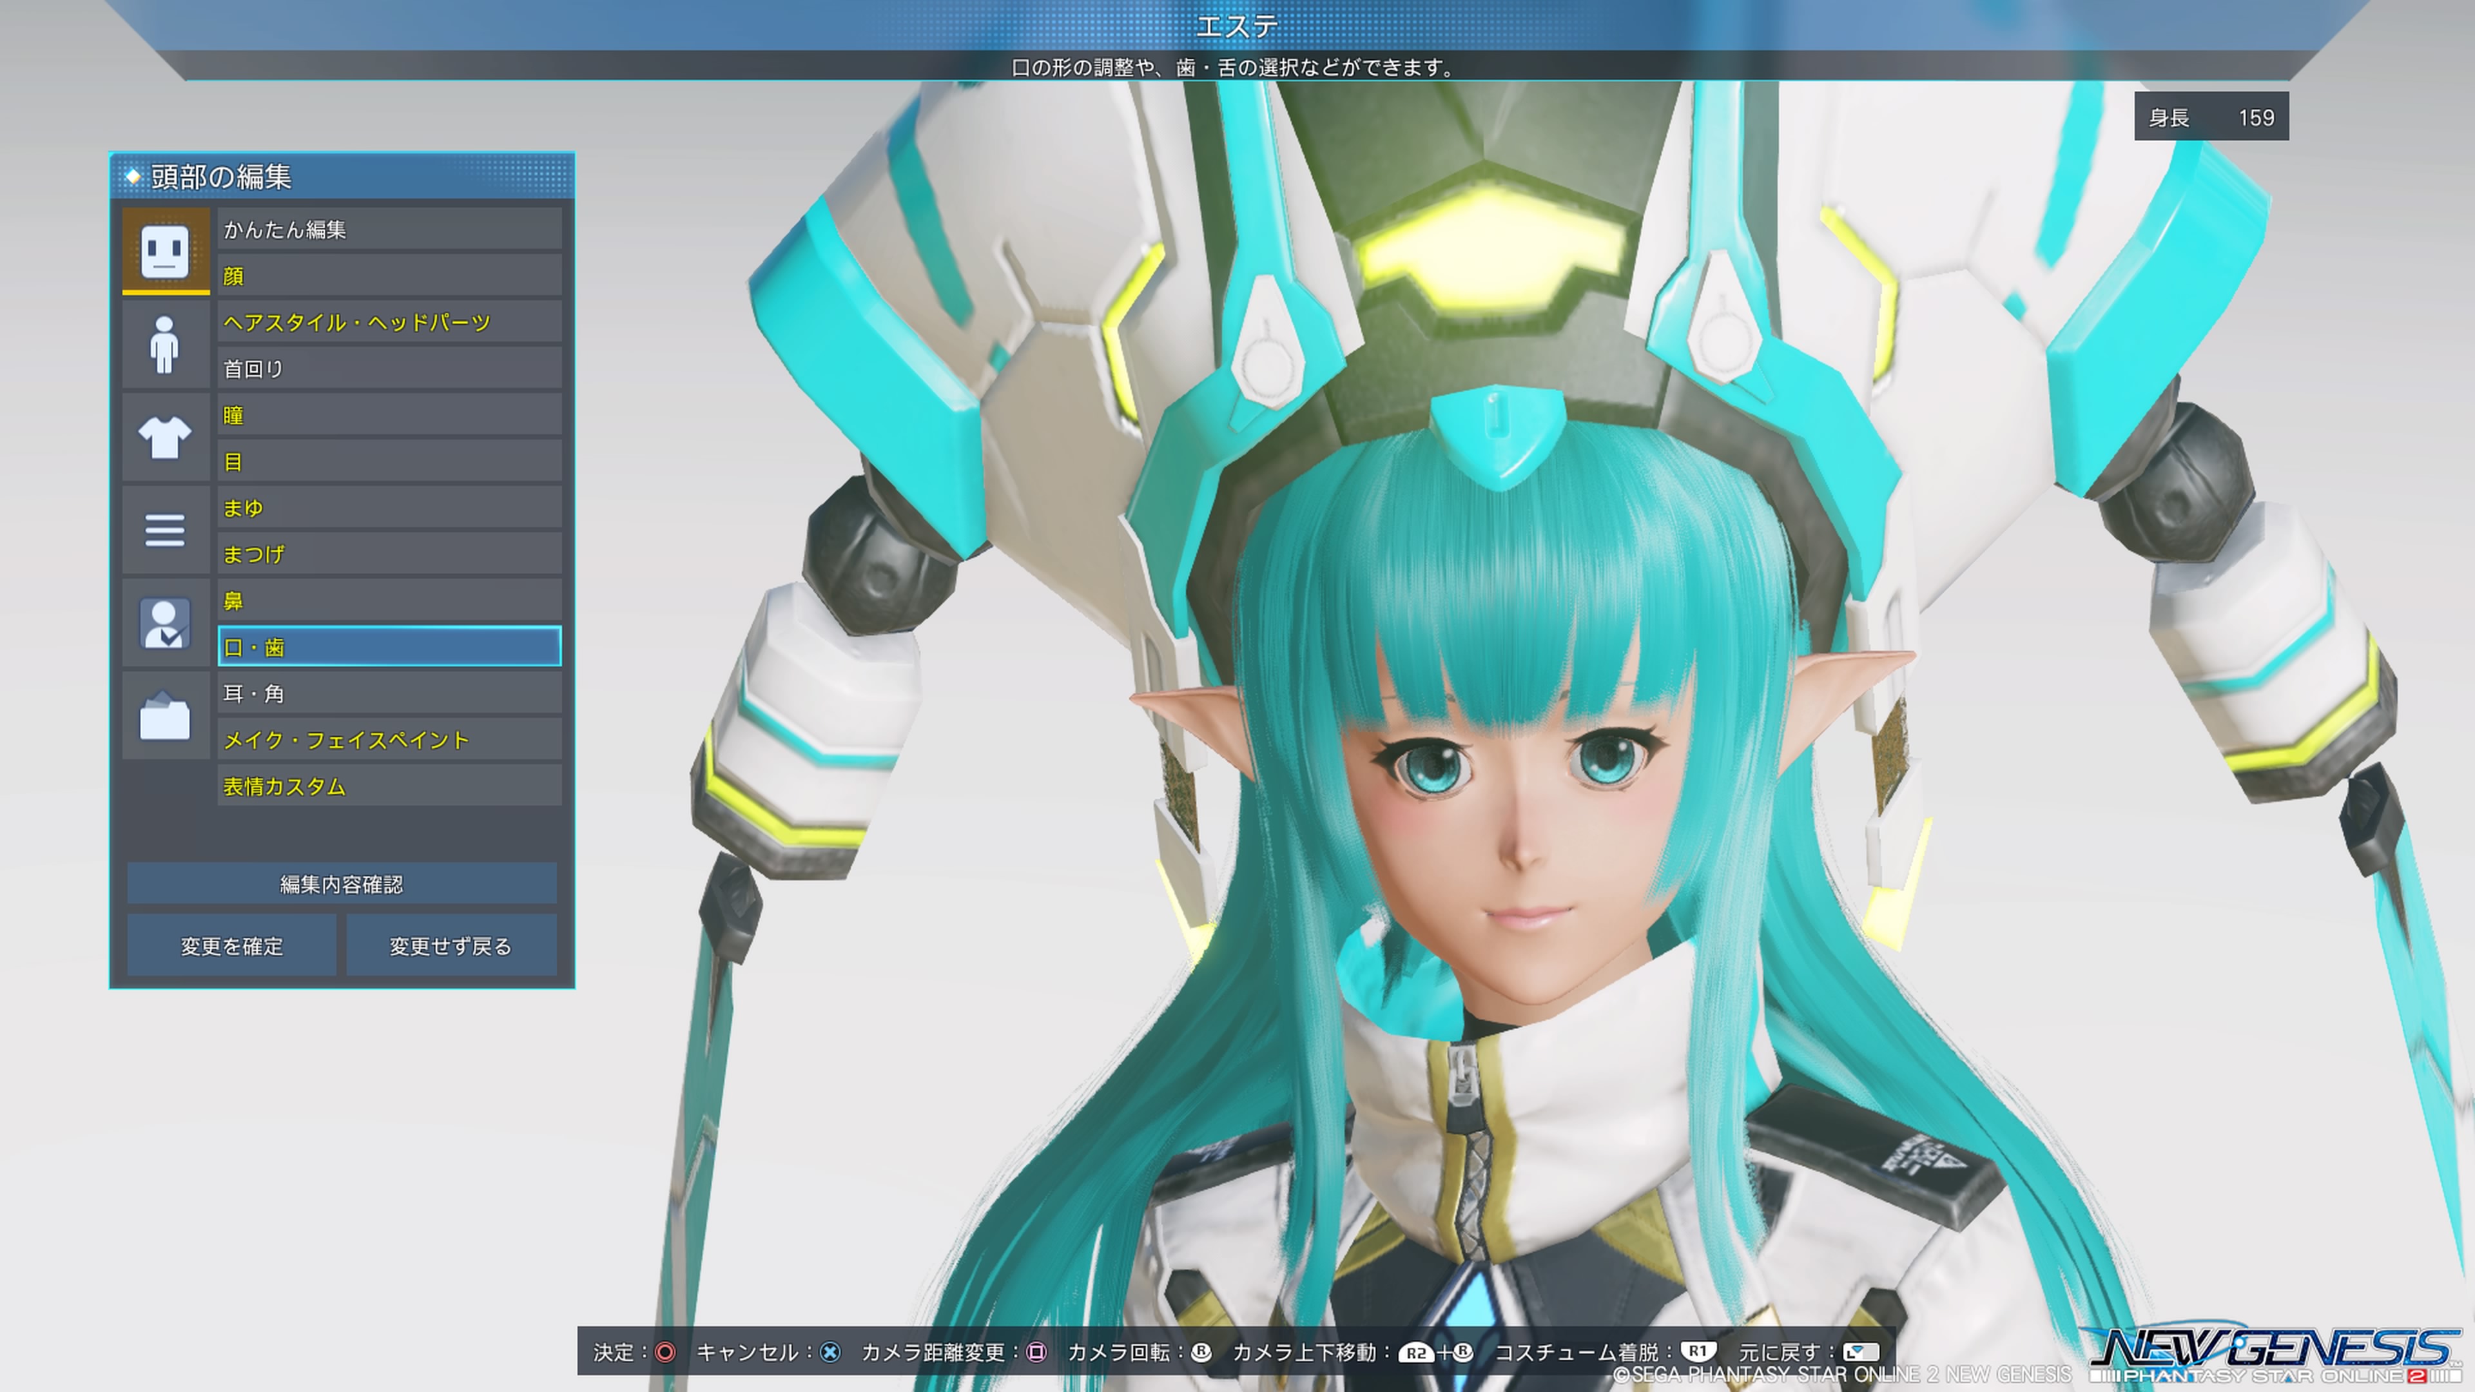Choose the まつげ eyelash entry
This screenshot has width=2475, height=1392.
tap(389, 554)
